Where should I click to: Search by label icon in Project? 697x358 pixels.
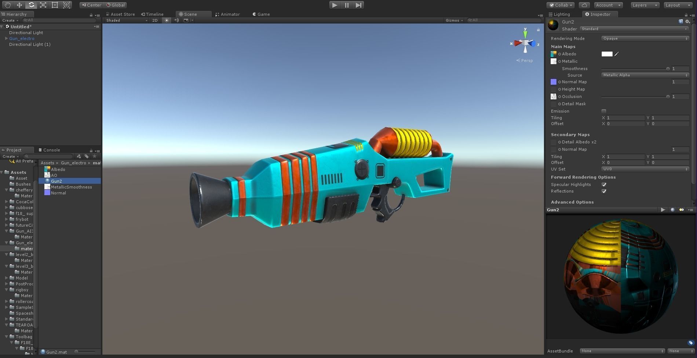pyautogui.click(x=87, y=156)
